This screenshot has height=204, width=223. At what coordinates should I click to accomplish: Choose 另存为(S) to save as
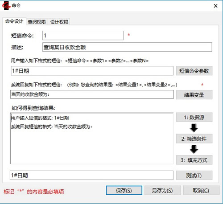pos(162,190)
